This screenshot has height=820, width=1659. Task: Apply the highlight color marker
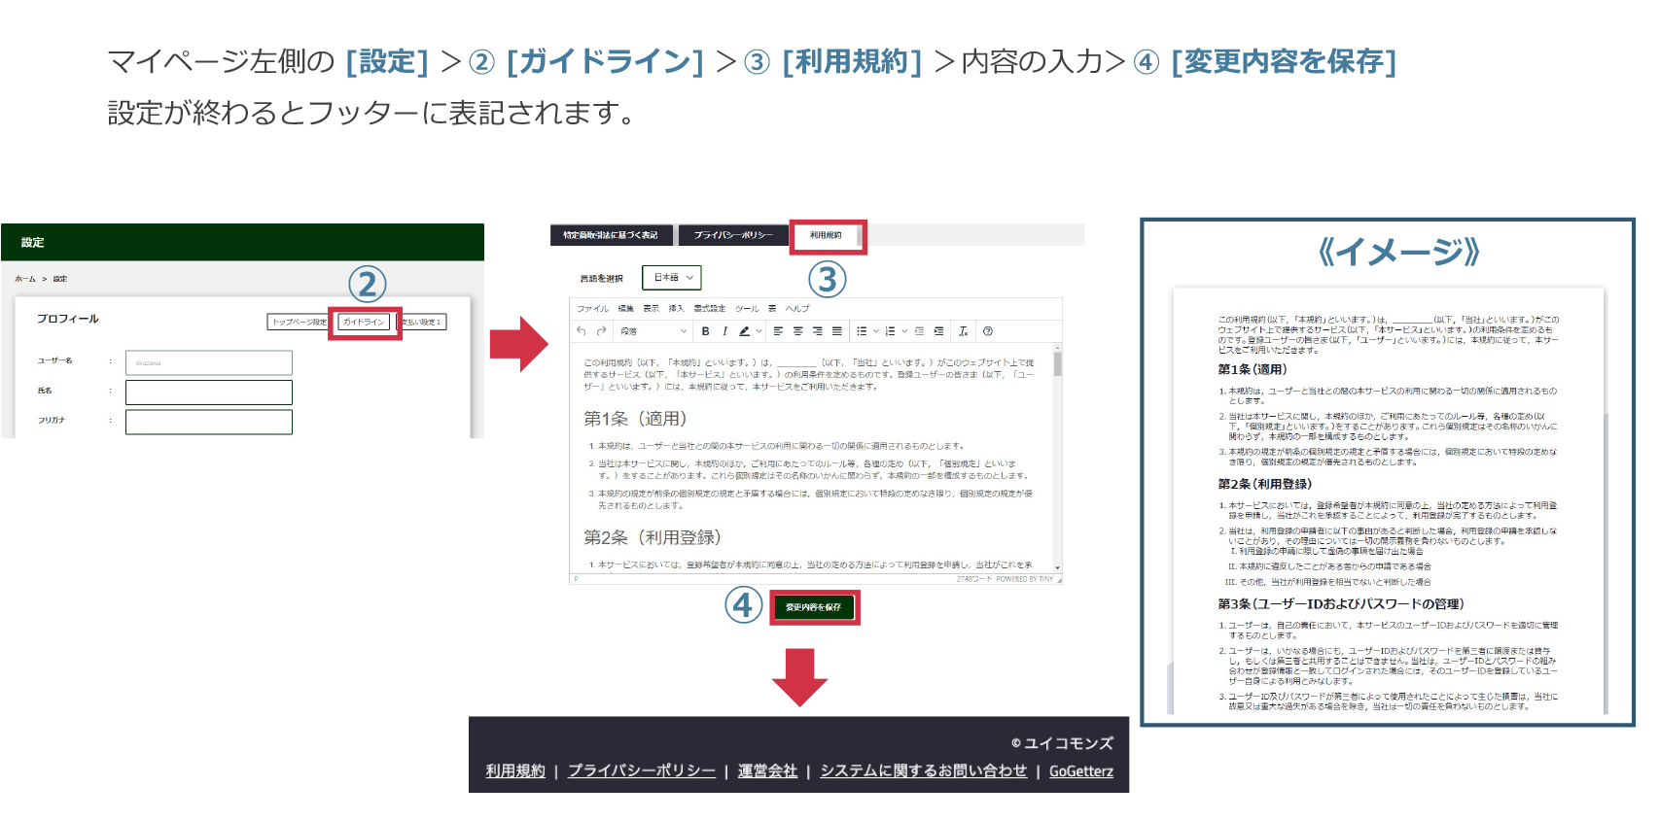744,331
